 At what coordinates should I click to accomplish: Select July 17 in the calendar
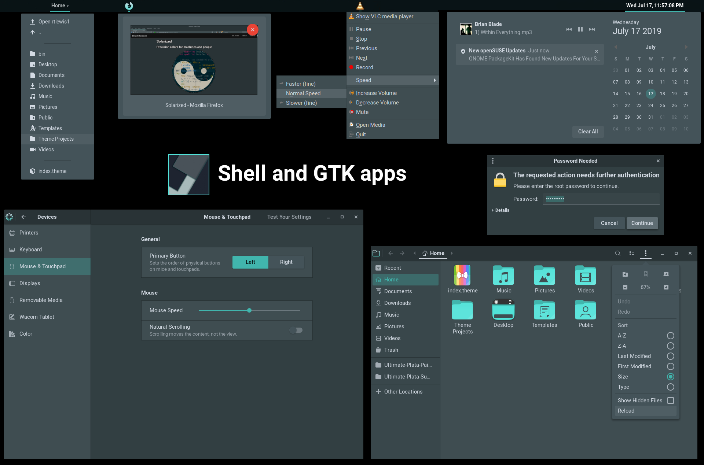651,94
